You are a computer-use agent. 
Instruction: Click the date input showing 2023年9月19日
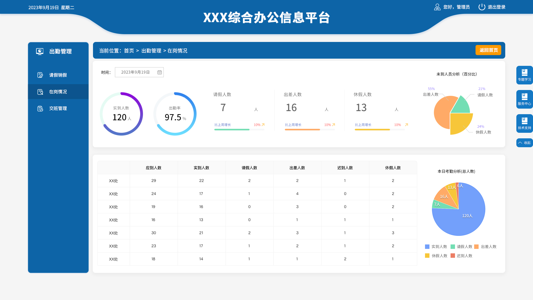(139, 72)
